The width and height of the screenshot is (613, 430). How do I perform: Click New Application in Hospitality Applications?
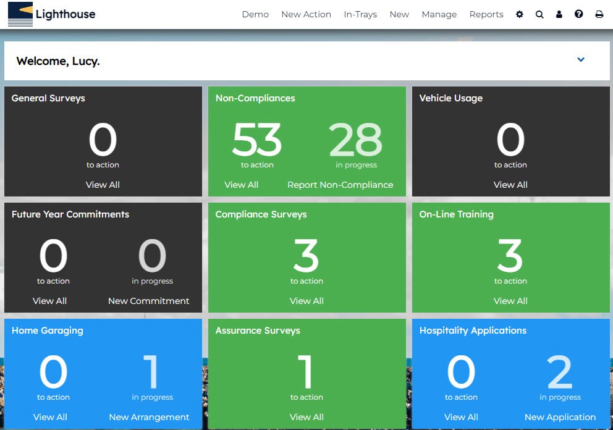[x=560, y=417]
